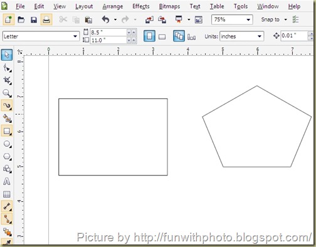Click the Print icon
Image resolution: width=316 pixels, height=247 pixels.
[46, 19]
